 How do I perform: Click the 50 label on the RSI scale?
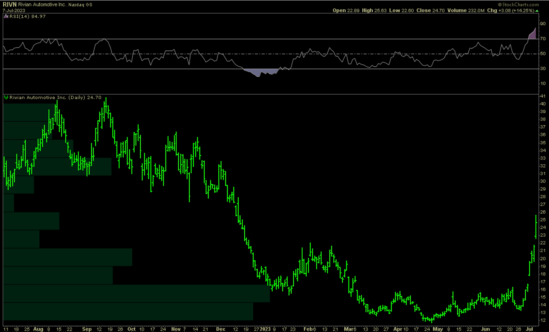(543, 54)
